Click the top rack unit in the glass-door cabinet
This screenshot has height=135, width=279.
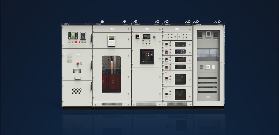208,78
